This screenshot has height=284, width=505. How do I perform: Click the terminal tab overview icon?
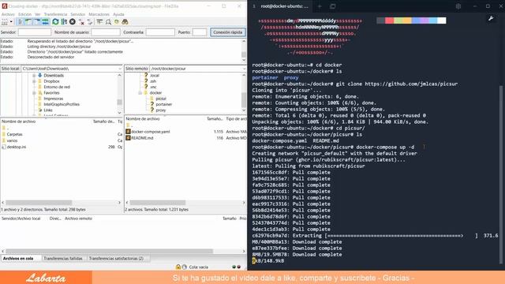[x=333, y=6]
